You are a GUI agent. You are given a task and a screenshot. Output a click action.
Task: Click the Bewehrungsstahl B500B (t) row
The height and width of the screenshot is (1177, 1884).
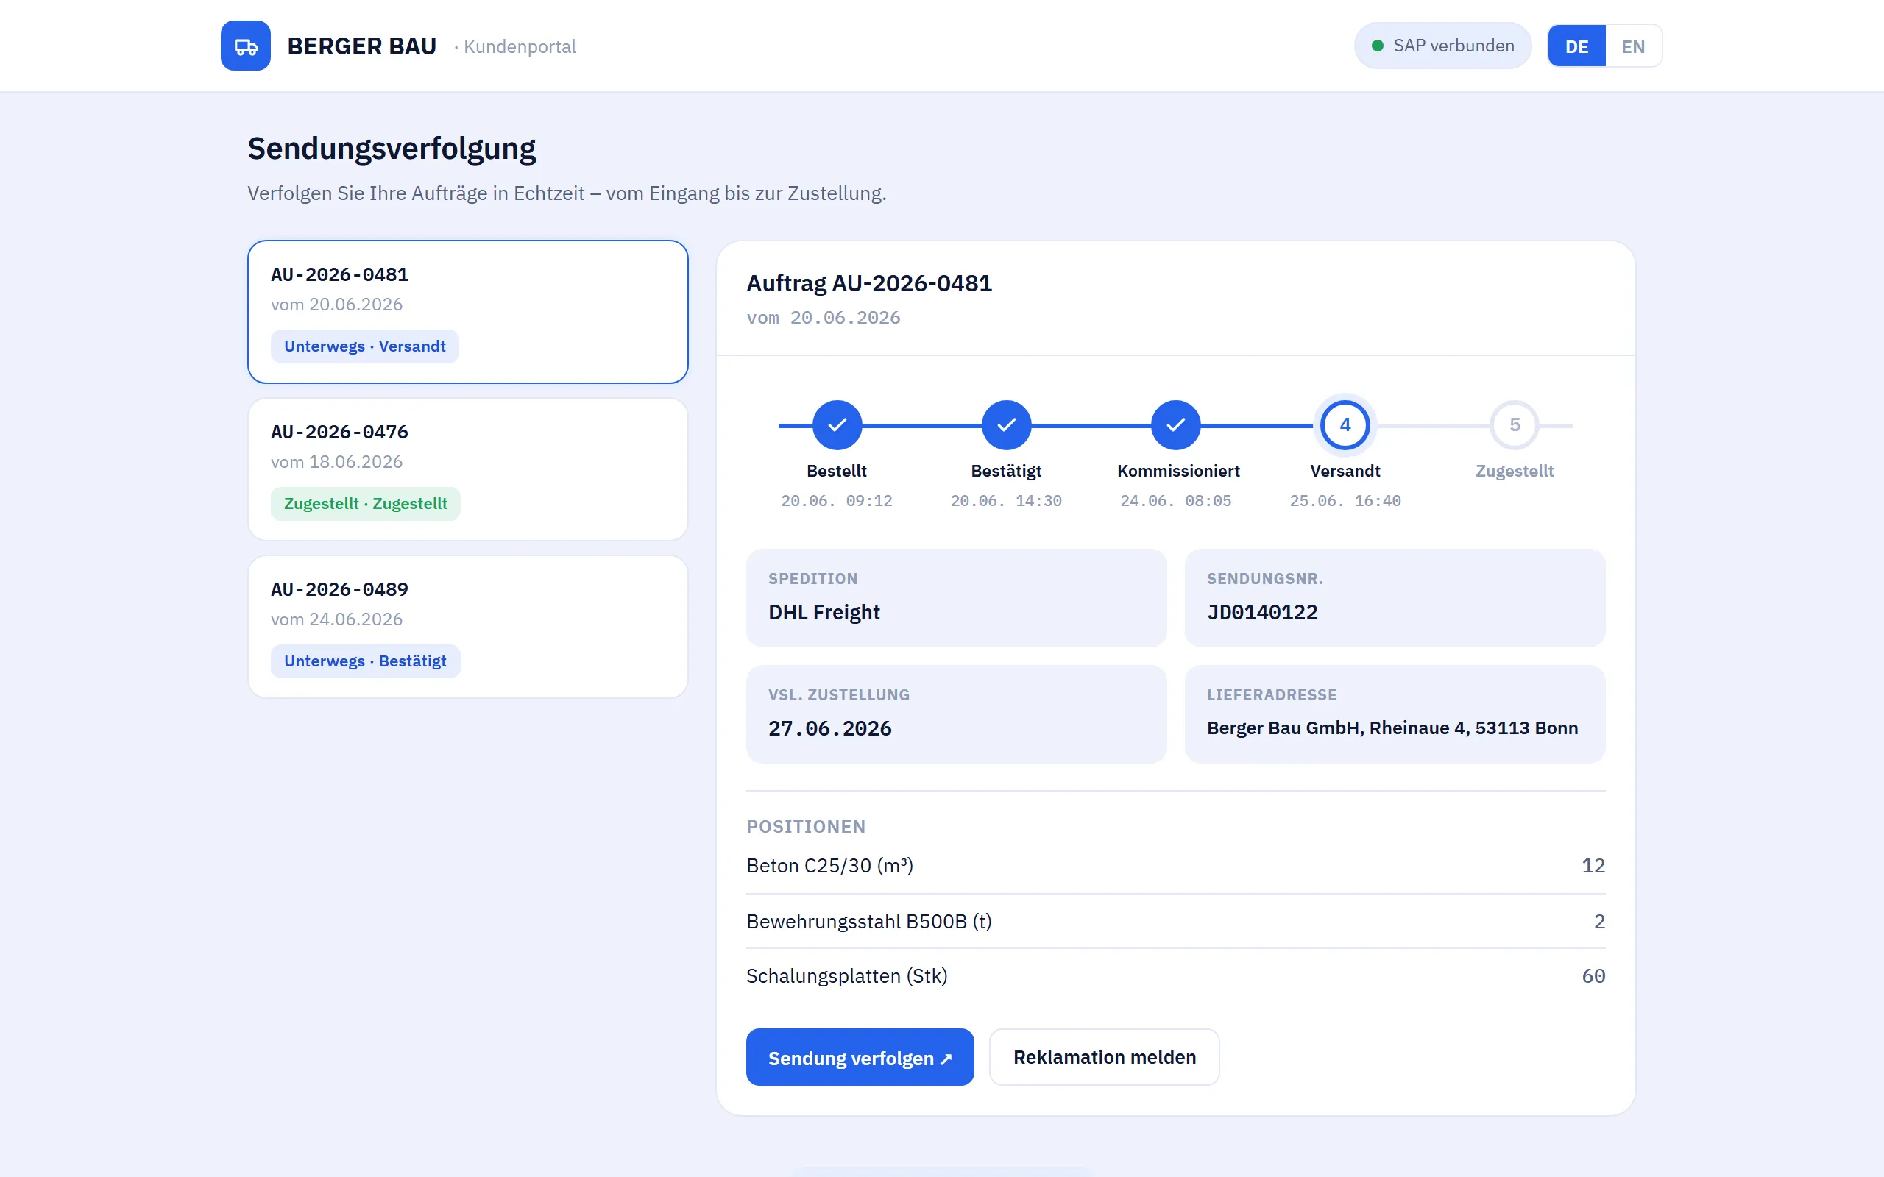coord(1175,922)
